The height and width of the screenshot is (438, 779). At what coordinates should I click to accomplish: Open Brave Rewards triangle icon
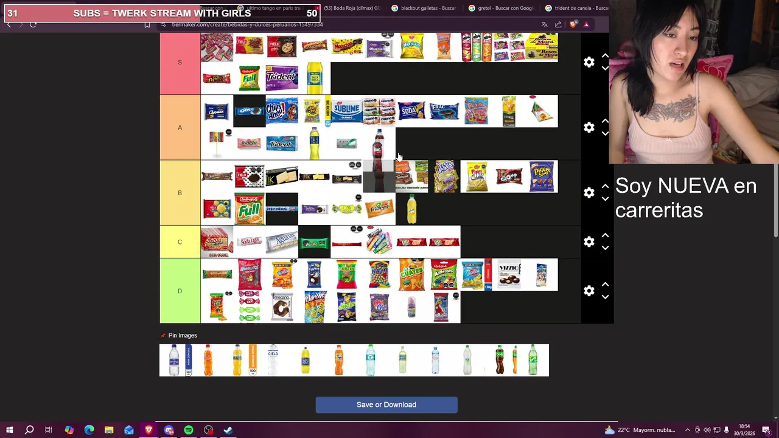(586, 24)
